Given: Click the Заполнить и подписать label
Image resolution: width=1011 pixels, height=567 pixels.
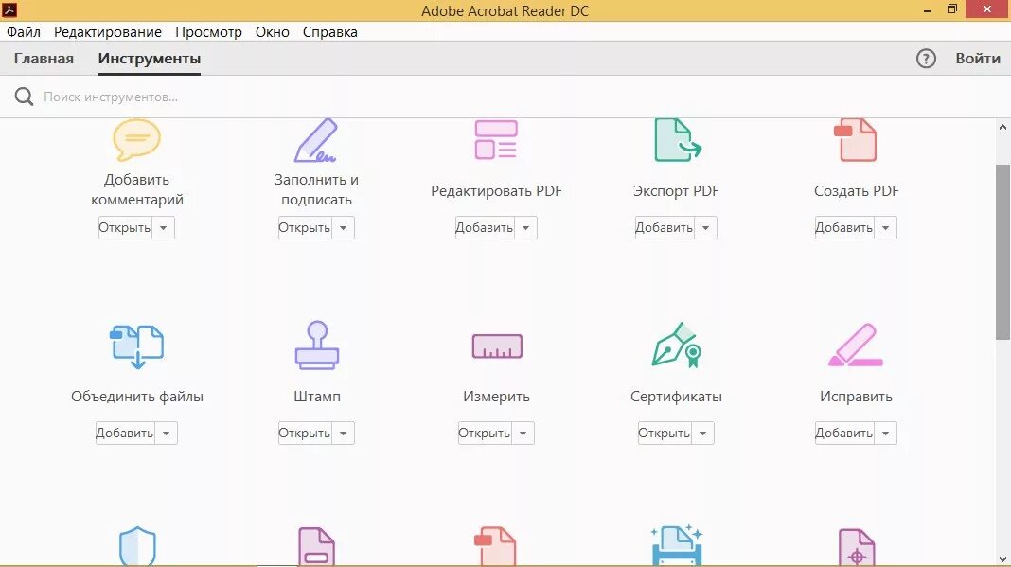Looking at the screenshot, I should 316,189.
